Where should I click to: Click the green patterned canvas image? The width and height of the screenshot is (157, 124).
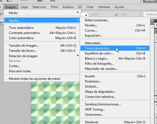55,103
